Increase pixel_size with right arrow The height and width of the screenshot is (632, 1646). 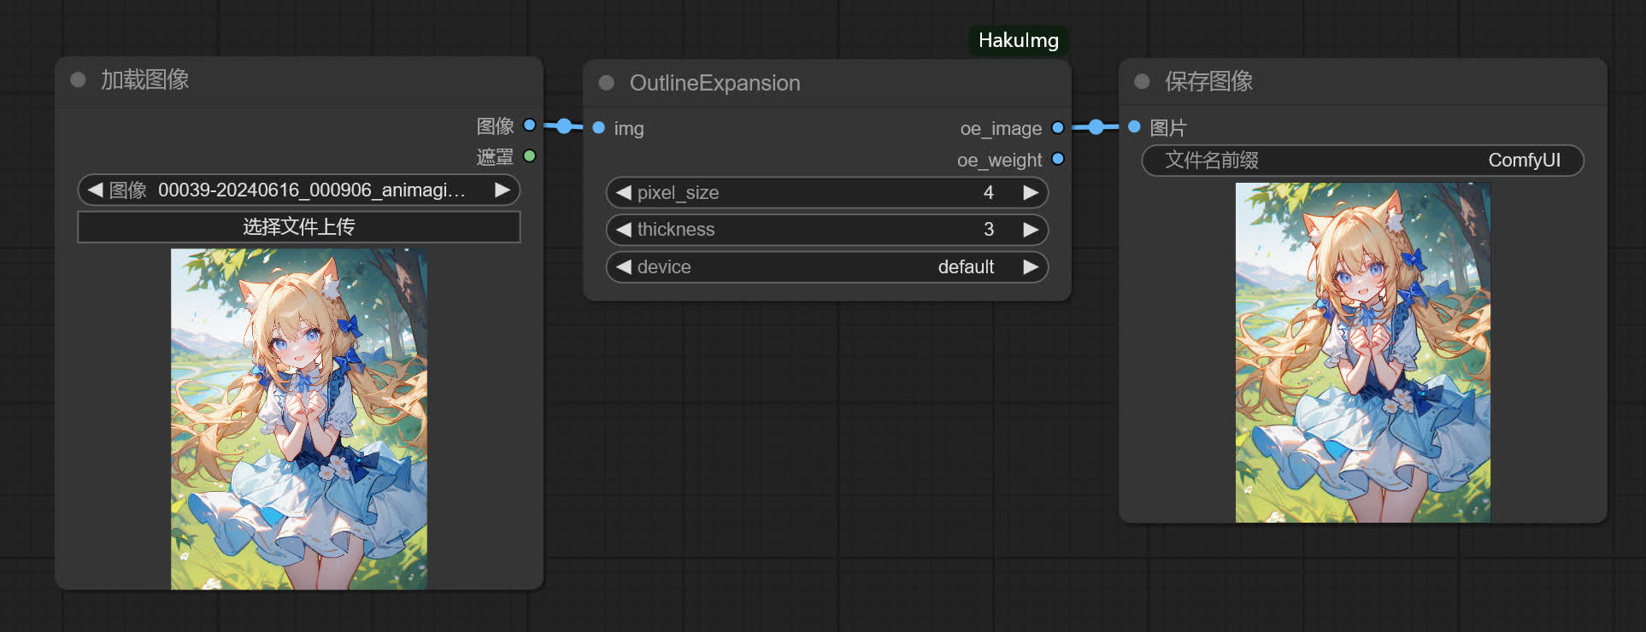(x=1032, y=192)
